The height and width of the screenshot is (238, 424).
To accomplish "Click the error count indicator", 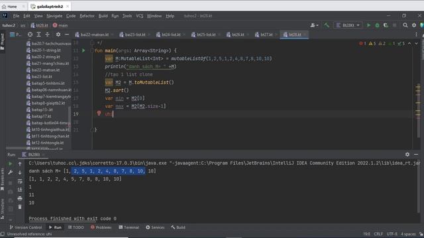I will click(362, 44).
